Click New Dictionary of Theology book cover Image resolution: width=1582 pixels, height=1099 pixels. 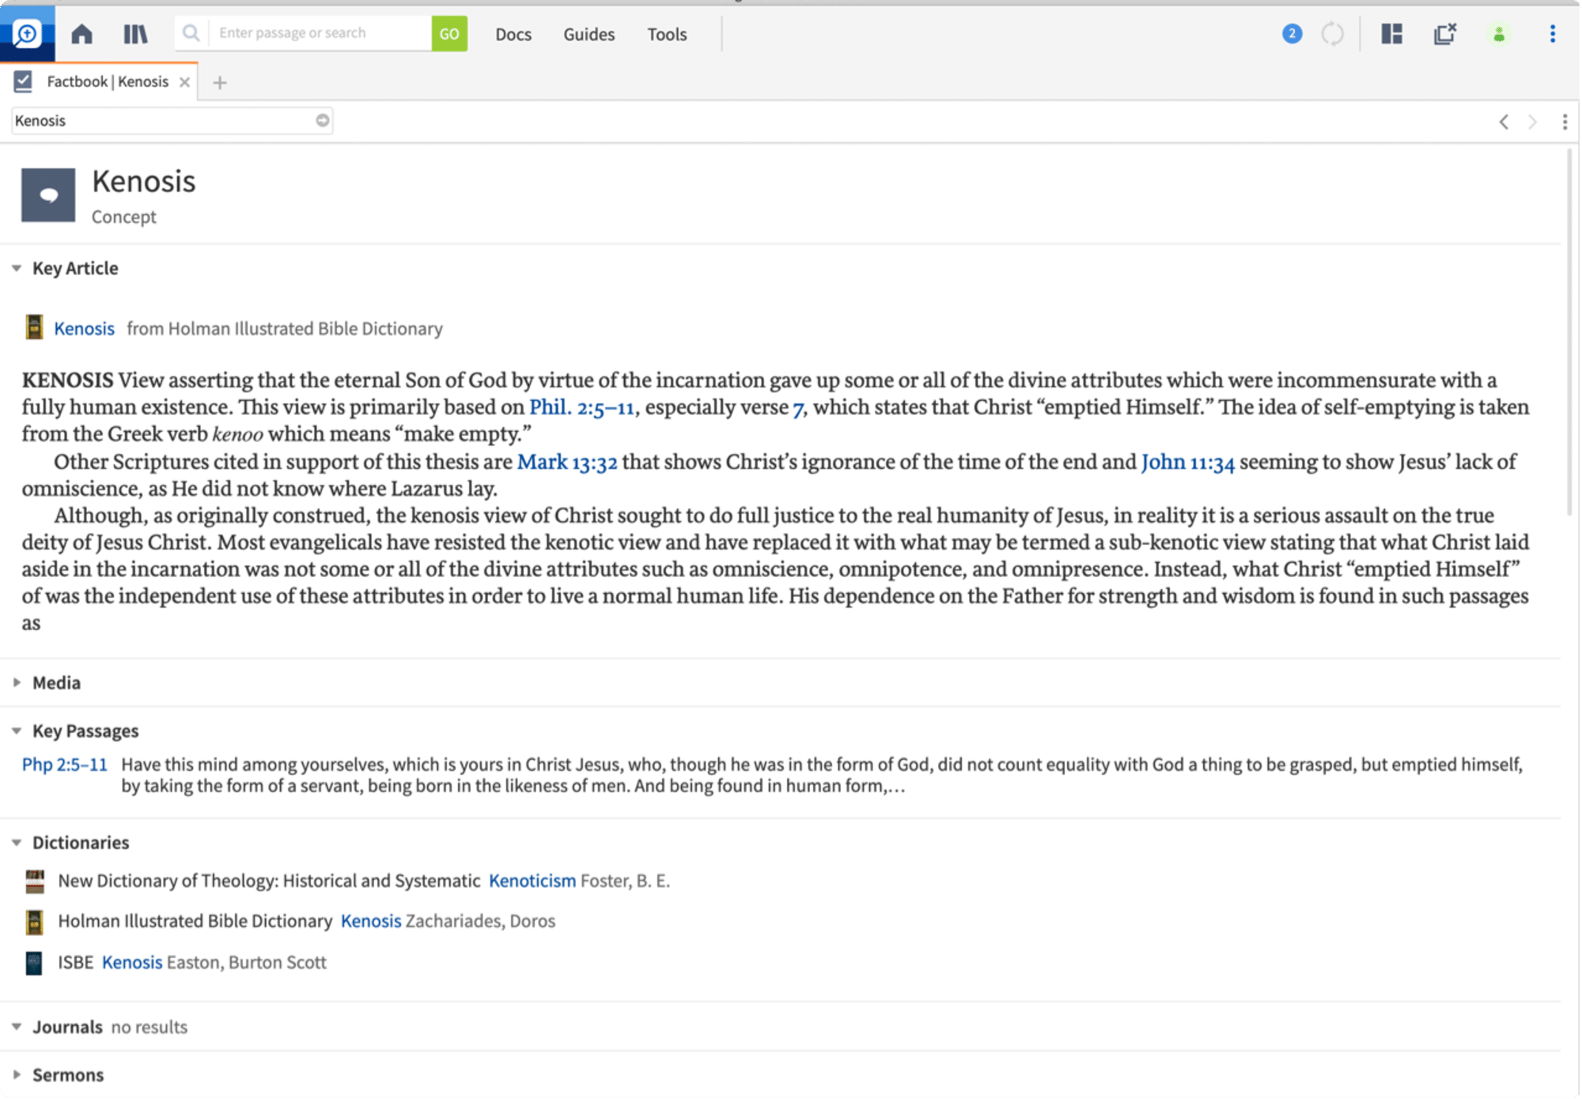point(34,881)
